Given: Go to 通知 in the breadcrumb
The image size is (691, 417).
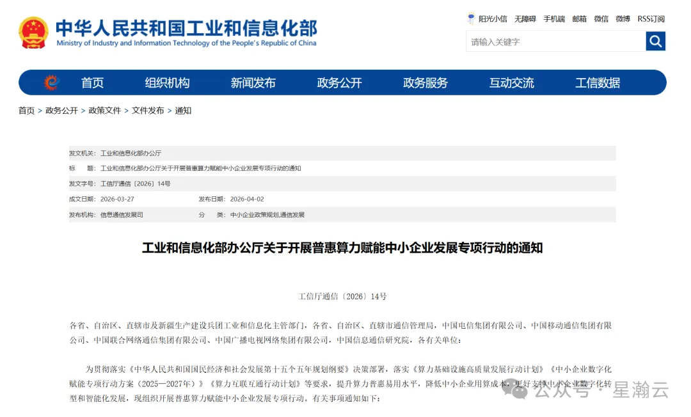Looking at the screenshot, I should (x=183, y=111).
